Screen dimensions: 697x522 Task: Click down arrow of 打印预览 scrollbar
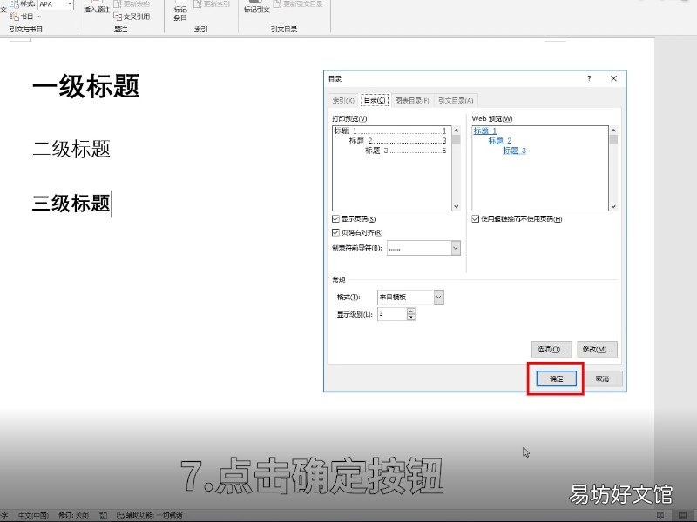(456, 206)
